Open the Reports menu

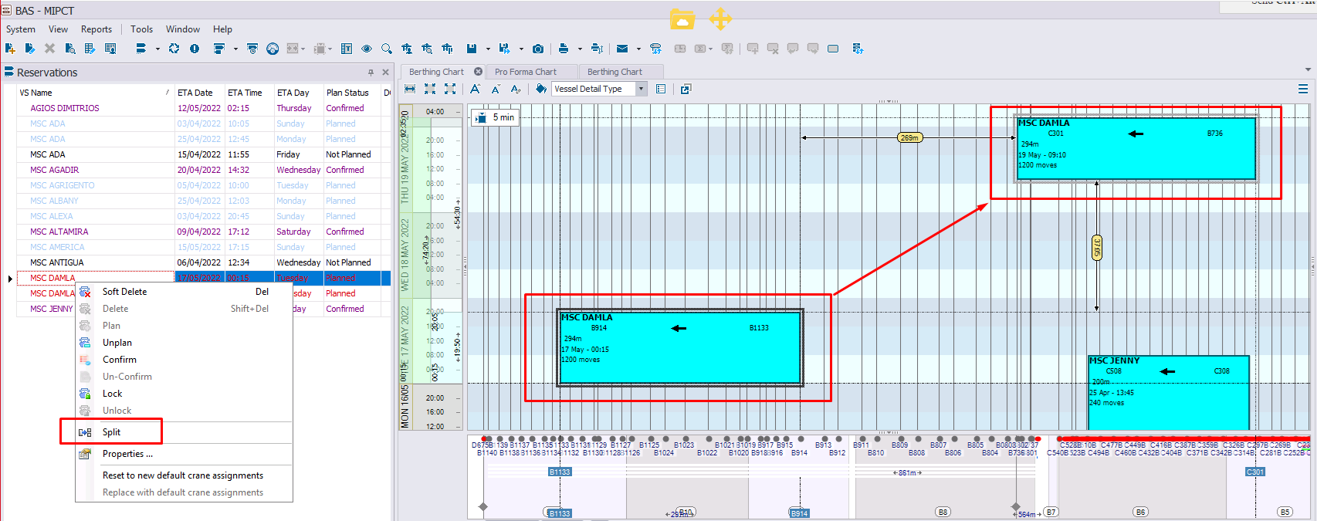click(96, 29)
